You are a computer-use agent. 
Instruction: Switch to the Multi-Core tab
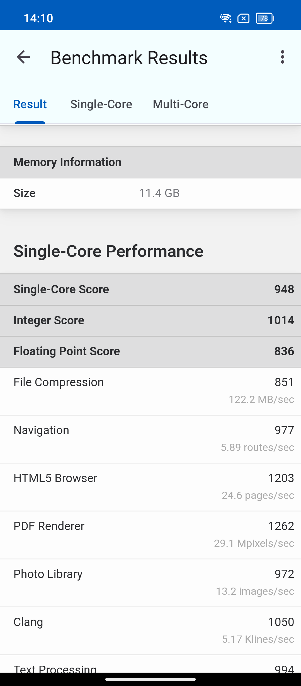[181, 104]
